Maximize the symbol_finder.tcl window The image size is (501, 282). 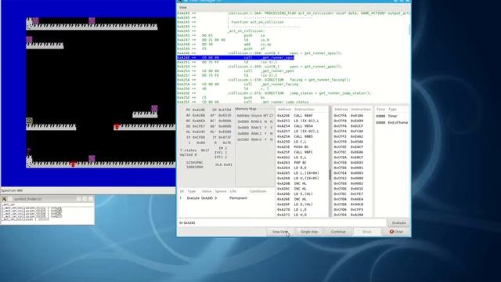(x=85, y=199)
